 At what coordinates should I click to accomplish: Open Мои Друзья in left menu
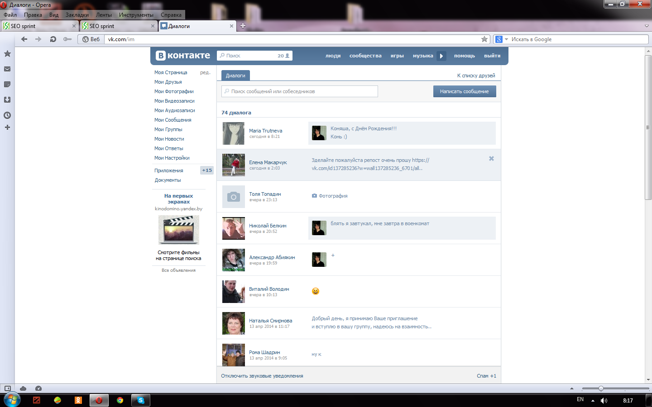(168, 82)
